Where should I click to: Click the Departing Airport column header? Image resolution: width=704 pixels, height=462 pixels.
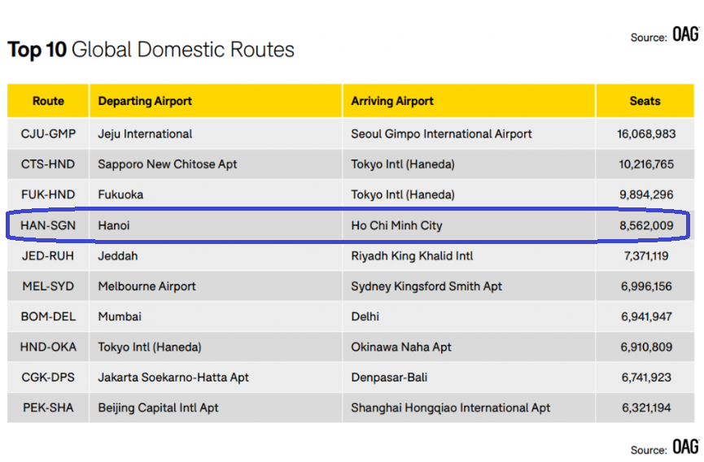(x=145, y=102)
